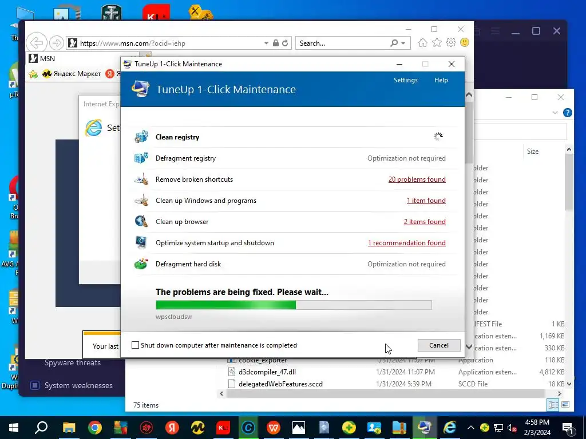Click the smiley feedback icon in Internet Explorer
Screen dimensions: 586x439
click(465, 42)
